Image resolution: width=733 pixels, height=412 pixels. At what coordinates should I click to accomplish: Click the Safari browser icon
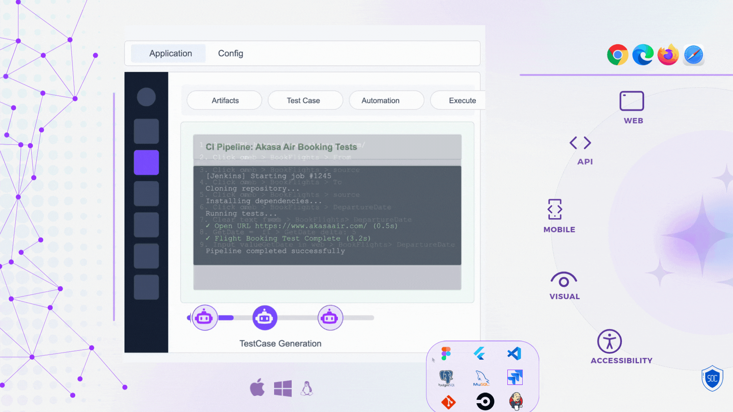tap(694, 55)
